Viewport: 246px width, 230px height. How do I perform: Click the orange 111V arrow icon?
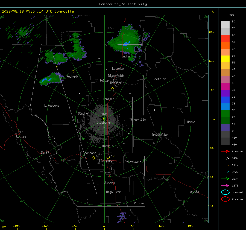(225, 165)
